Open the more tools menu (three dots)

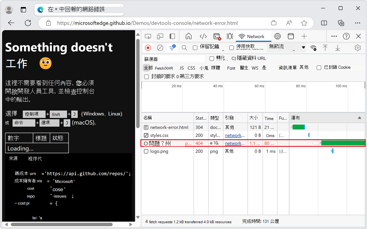tap(334, 36)
